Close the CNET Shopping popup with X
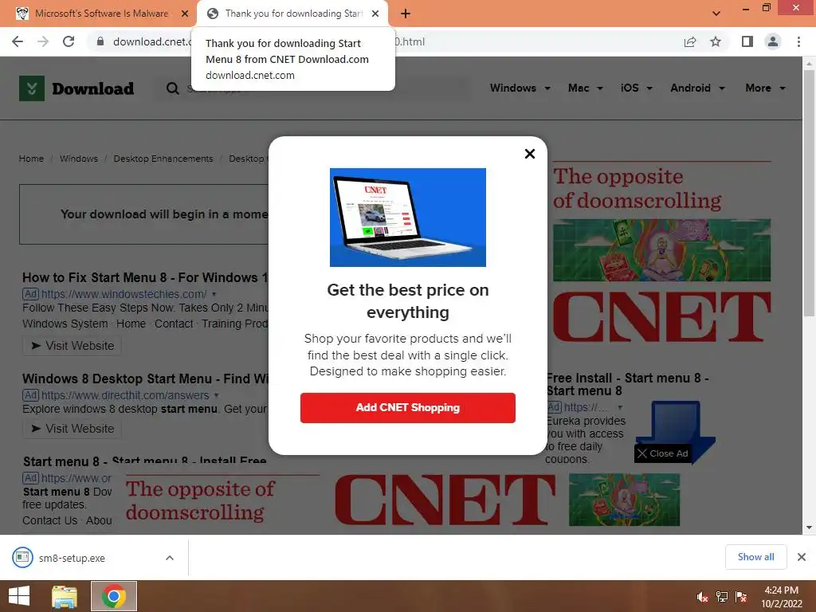This screenshot has height=612, width=816. click(530, 154)
